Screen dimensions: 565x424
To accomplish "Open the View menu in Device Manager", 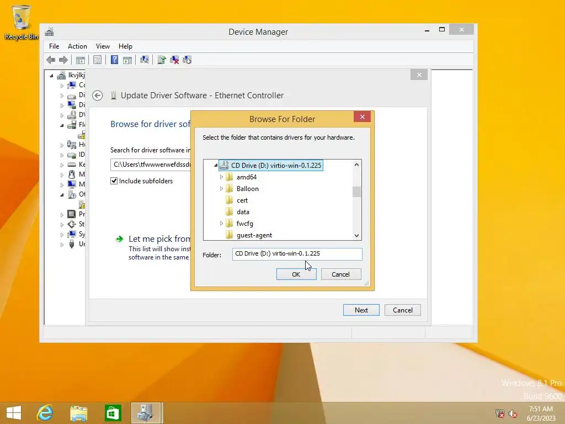I will pos(103,46).
